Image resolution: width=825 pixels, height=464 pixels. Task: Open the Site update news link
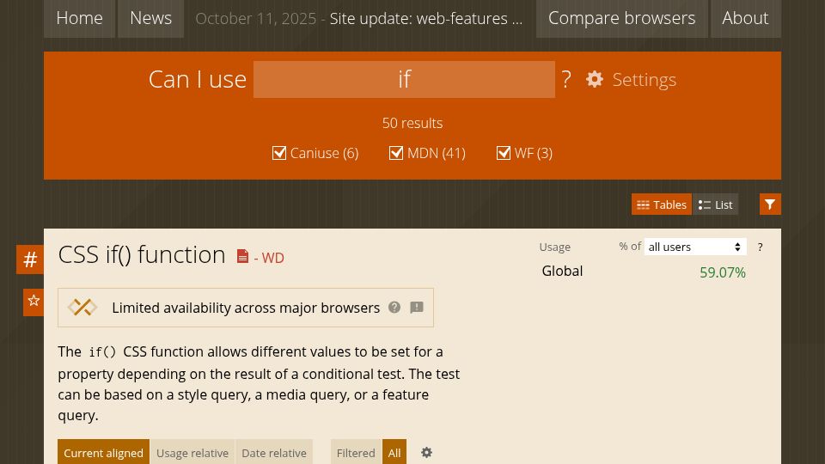coord(426,18)
